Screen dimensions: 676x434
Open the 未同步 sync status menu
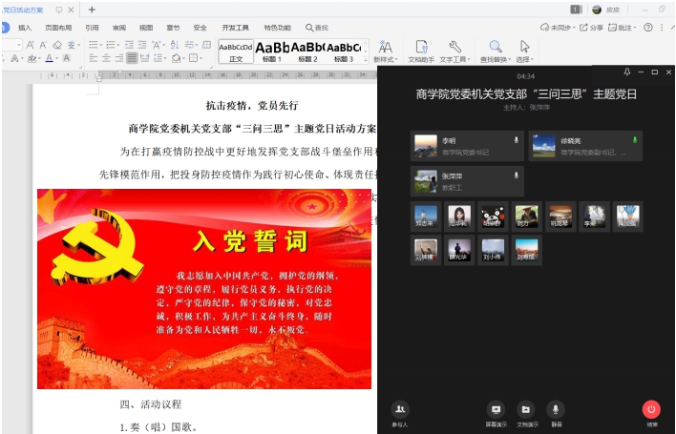point(558,28)
